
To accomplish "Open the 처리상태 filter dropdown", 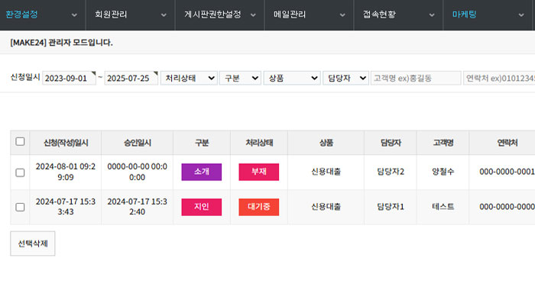I will (189, 78).
